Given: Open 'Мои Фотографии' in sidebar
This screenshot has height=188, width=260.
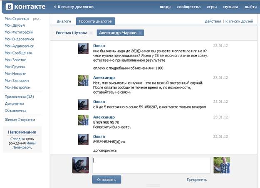Looking at the screenshot, I should (x=19, y=32).
